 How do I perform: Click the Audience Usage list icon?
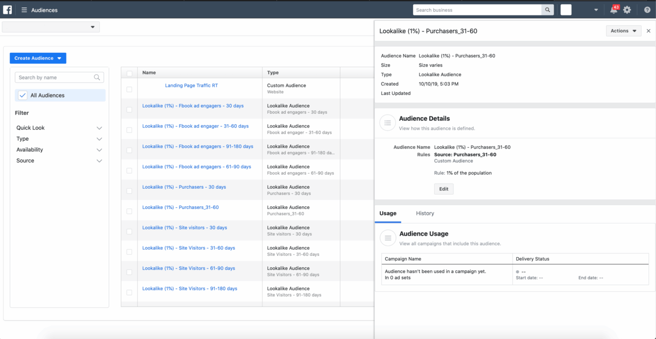pos(388,238)
